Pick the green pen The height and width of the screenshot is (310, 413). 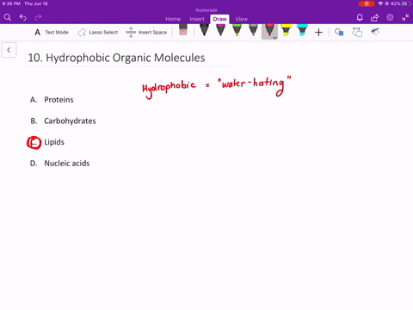237,30
